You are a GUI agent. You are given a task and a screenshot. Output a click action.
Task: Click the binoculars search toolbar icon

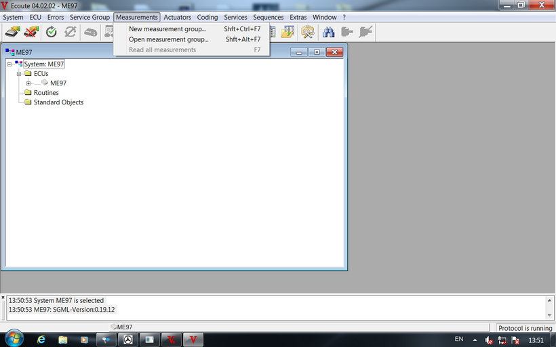tap(328, 32)
